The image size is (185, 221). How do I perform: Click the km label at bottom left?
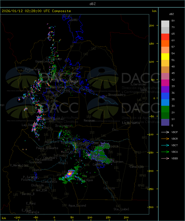click(4, 218)
